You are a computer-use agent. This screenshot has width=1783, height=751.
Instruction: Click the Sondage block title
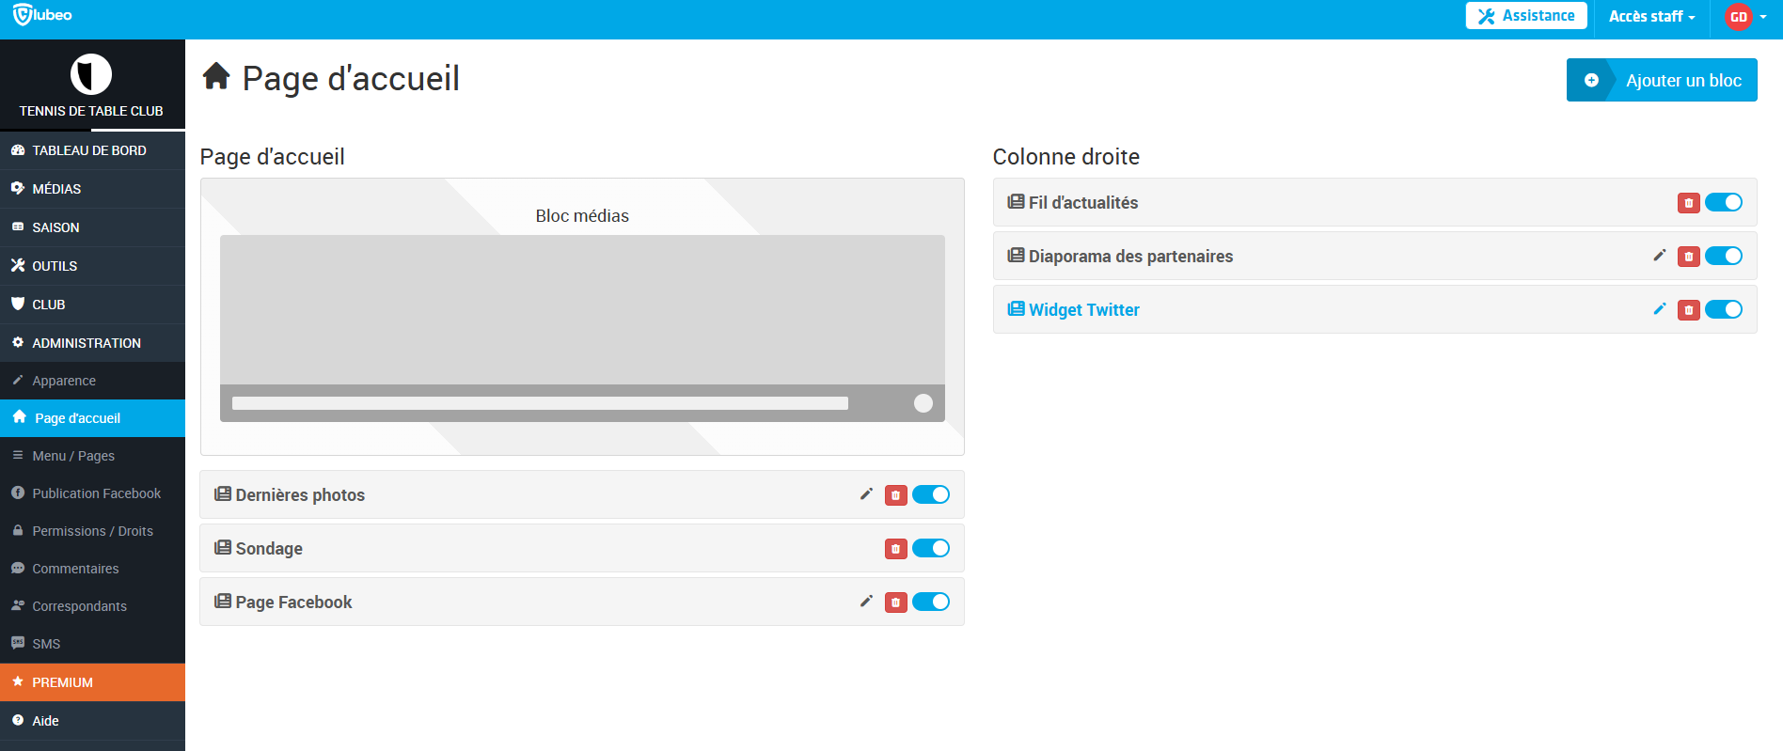pyautogui.click(x=269, y=549)
